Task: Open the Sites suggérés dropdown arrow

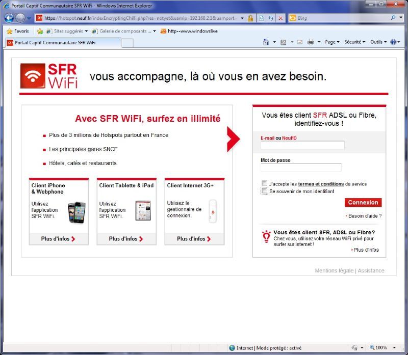Action: (x=86, y=31)
